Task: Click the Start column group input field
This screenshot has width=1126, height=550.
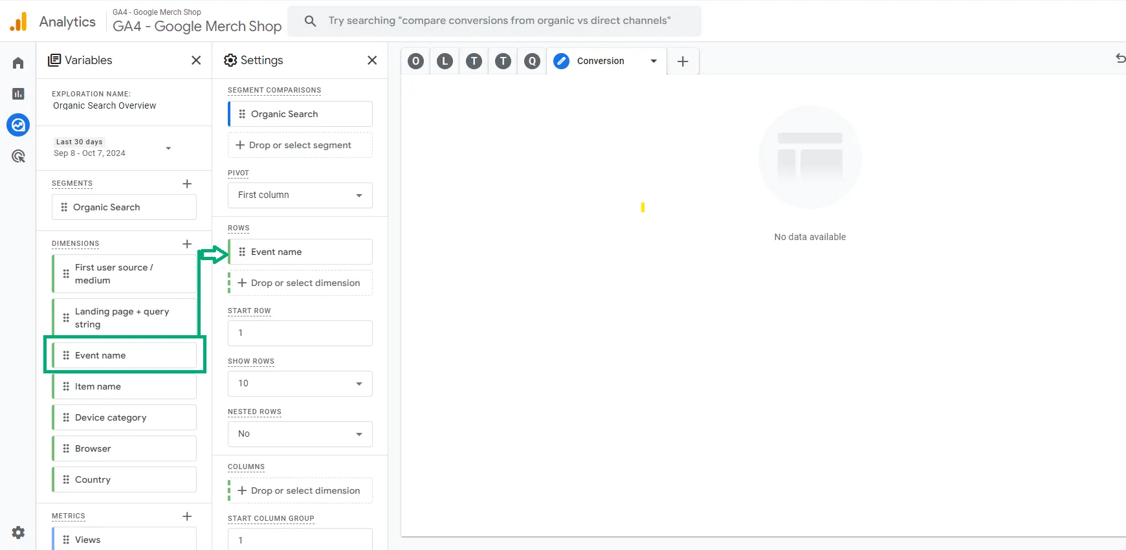Action: pyautogui.click(x=300, y=540)
